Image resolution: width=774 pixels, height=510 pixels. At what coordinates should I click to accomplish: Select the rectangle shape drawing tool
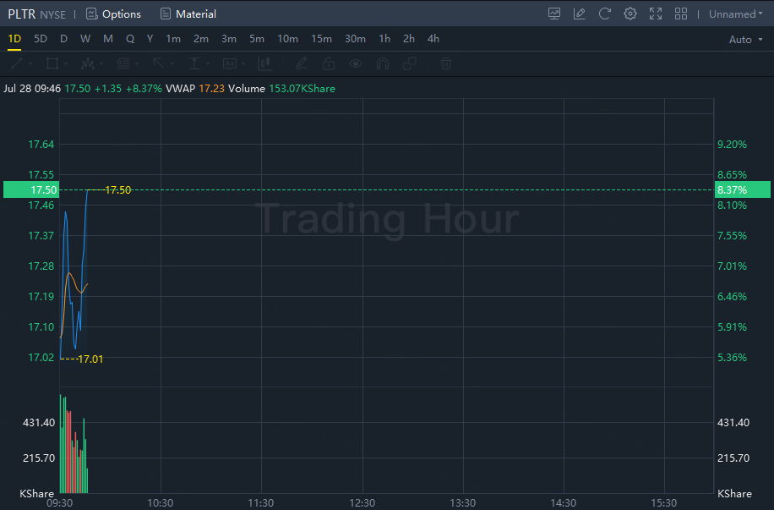coord(52,63)
